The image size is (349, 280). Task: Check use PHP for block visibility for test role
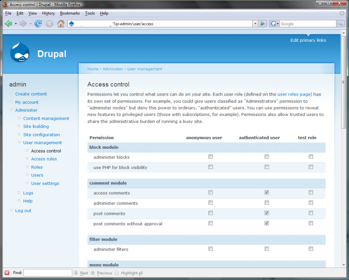click(311, 167)
